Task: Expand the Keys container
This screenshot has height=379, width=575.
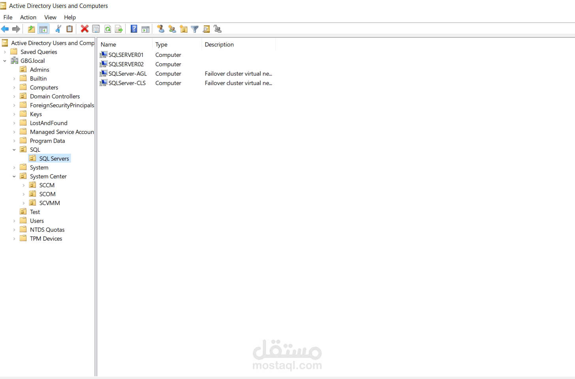Action: 14,114
